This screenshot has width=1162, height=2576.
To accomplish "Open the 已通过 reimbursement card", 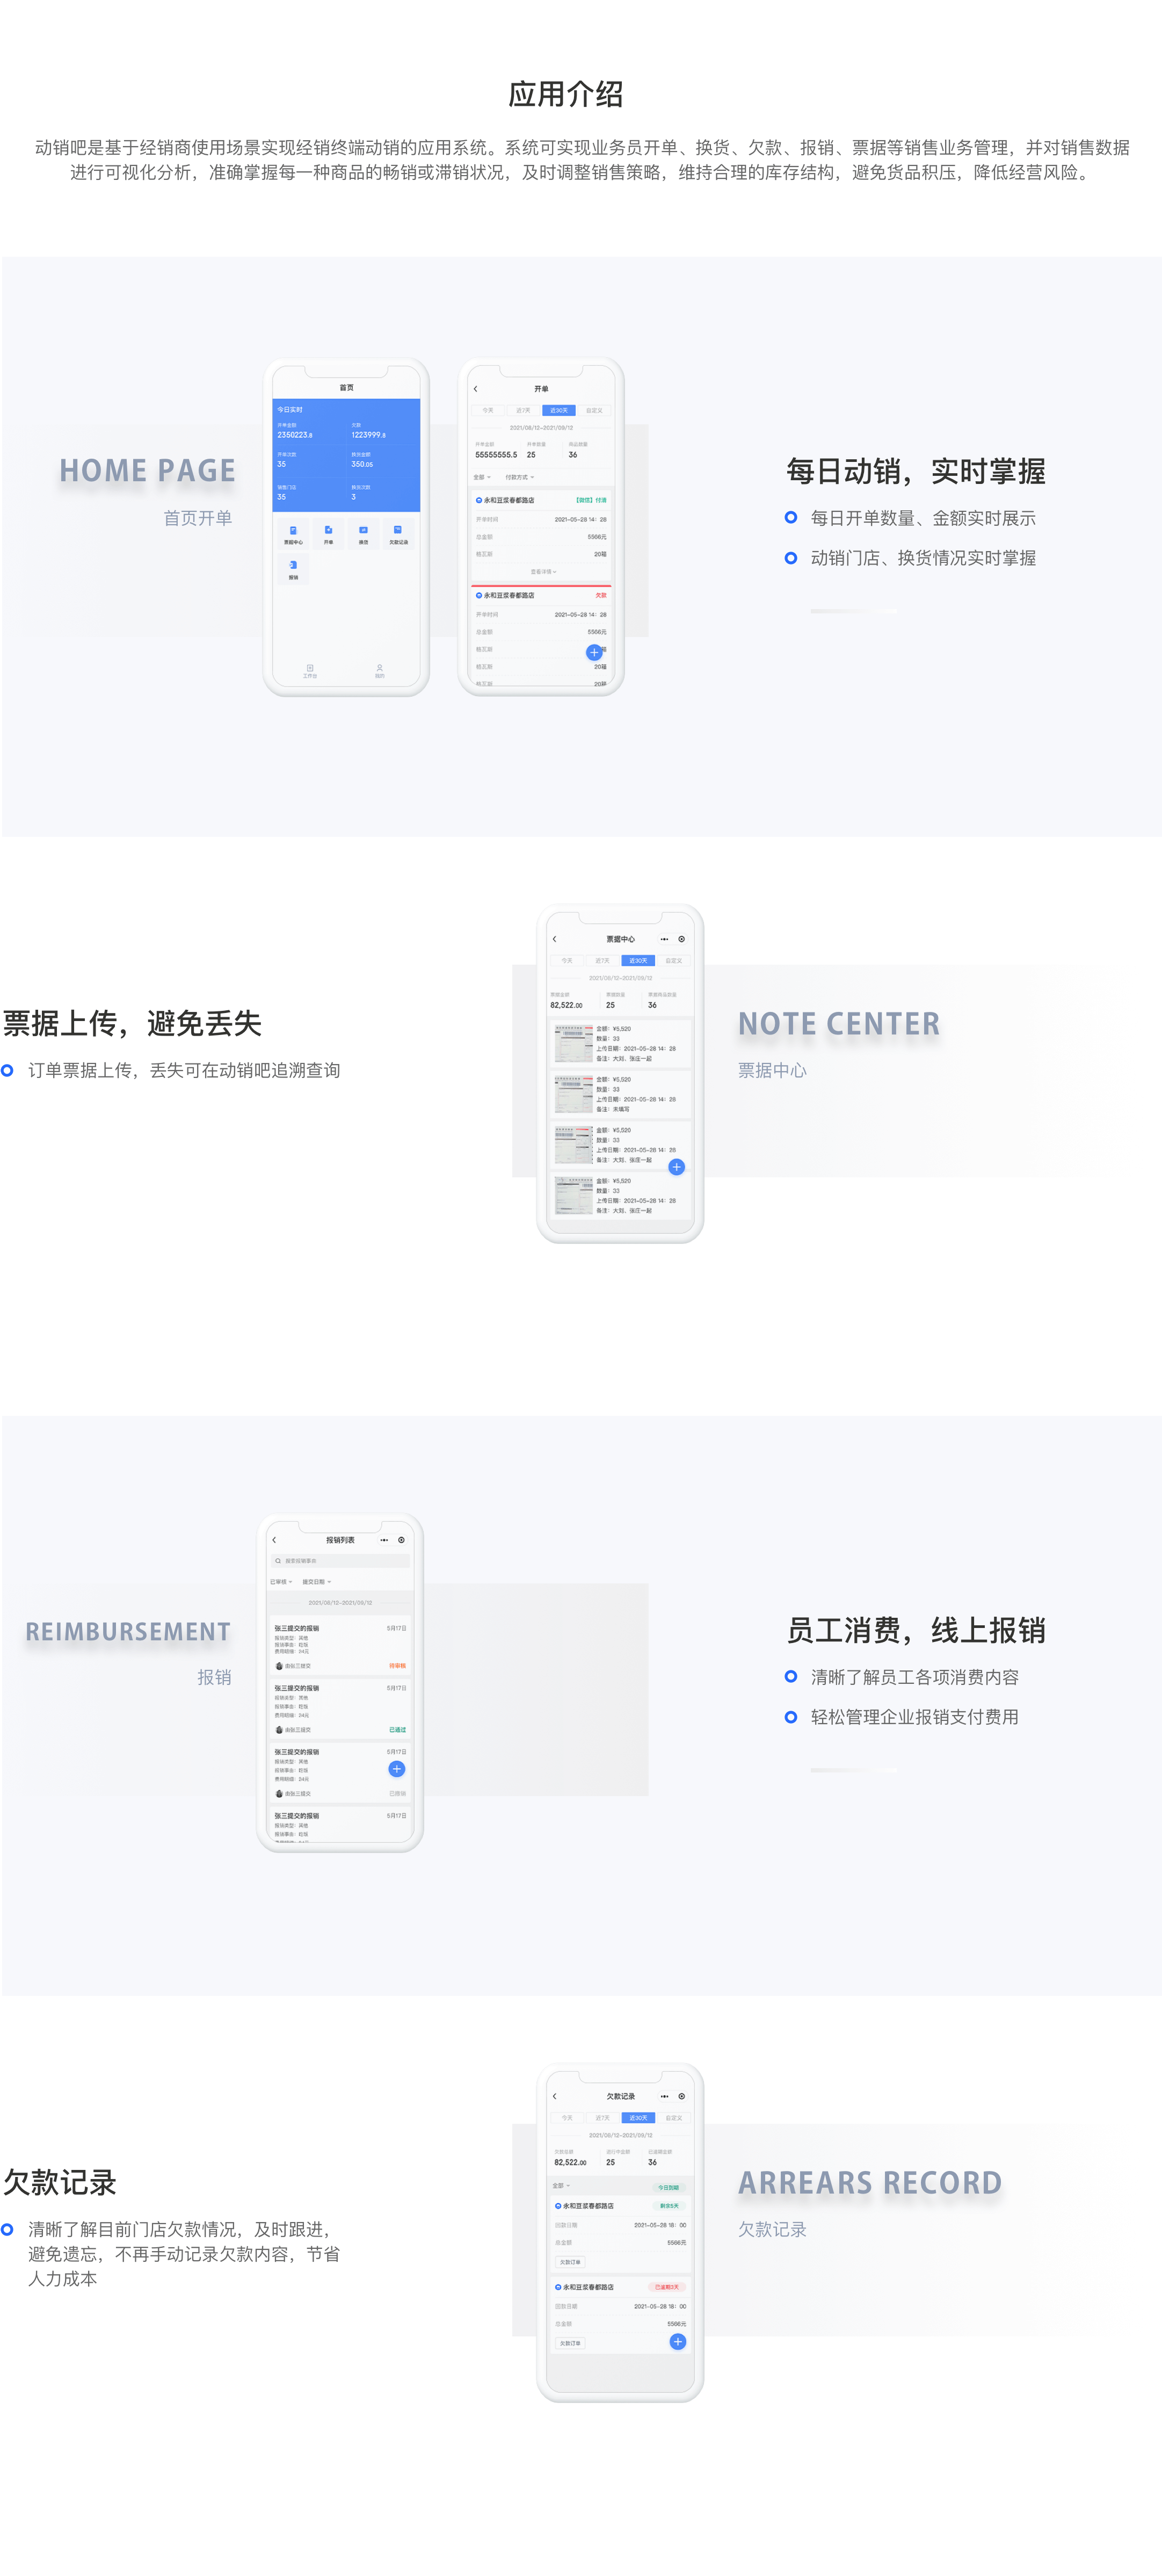I will point(340,1708).
